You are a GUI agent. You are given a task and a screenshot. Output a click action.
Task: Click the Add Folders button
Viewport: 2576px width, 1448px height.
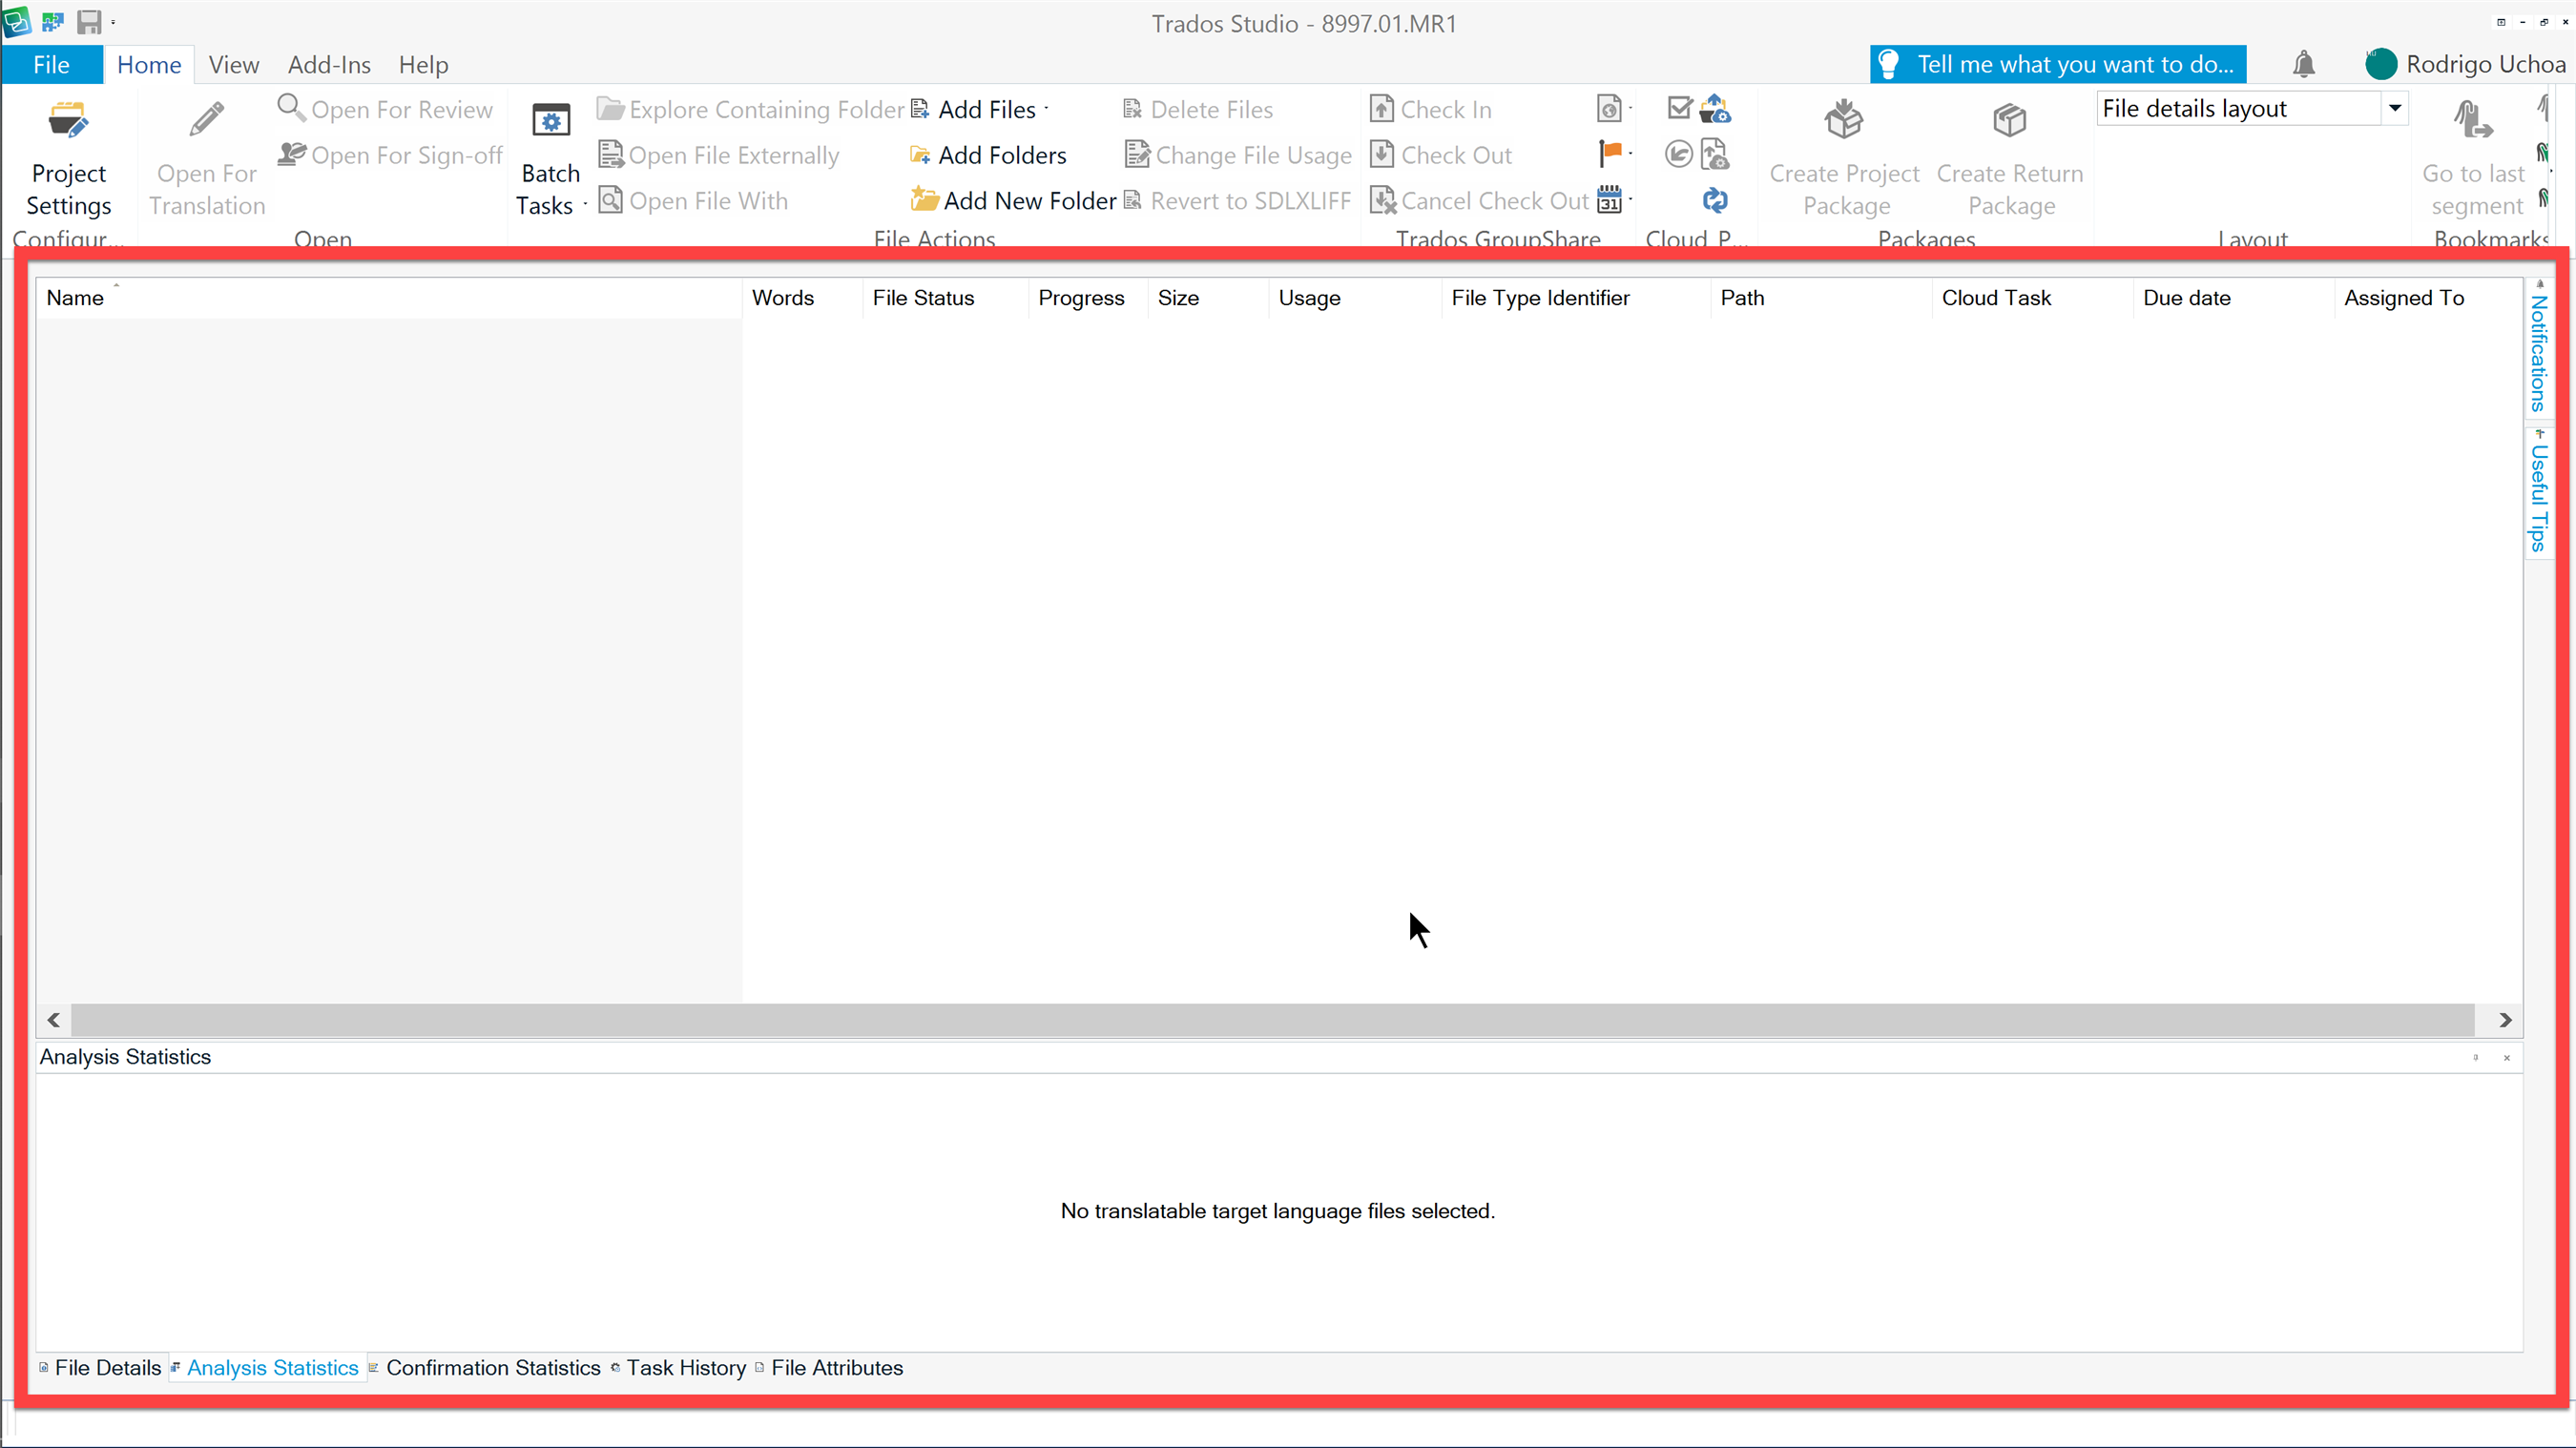coord(988,155)
